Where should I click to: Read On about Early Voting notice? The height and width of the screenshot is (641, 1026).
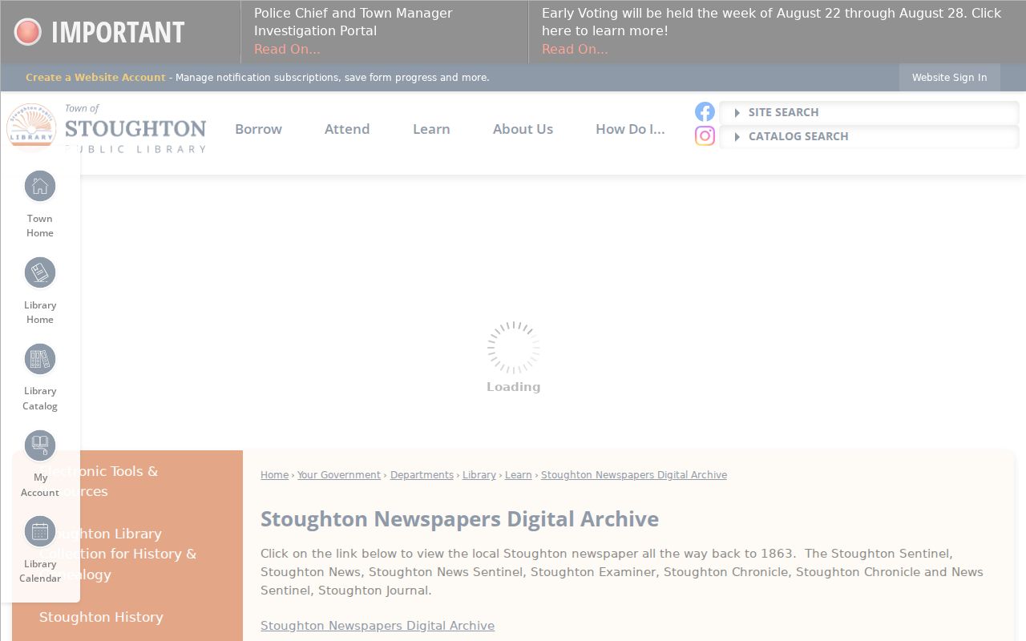575,49
